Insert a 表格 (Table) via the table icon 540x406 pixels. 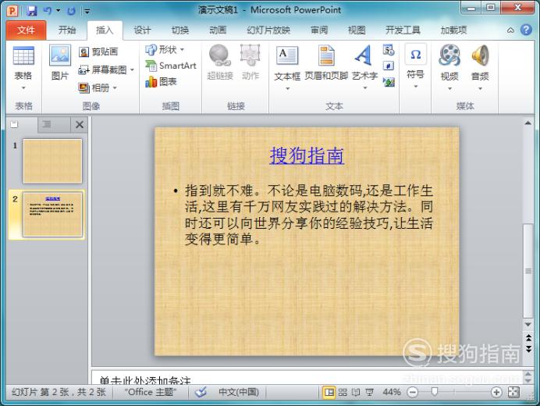[23, 56]
